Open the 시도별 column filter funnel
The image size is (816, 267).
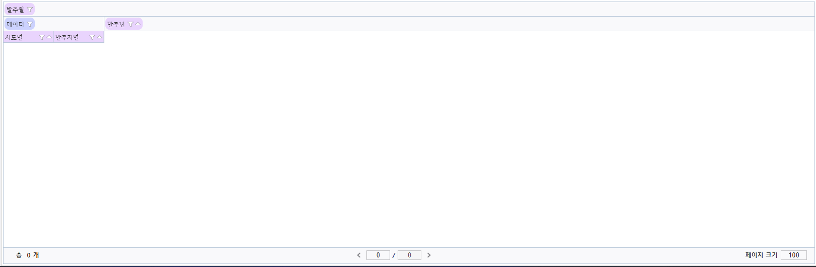click(x=42, y=37)
